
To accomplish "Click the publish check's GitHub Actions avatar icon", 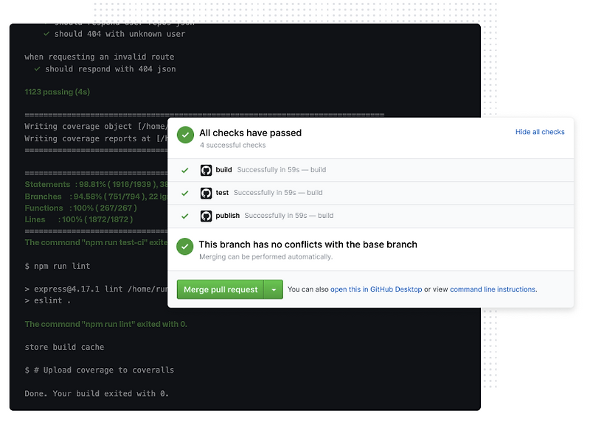I will pyautogui.click(x=204, y=216).
